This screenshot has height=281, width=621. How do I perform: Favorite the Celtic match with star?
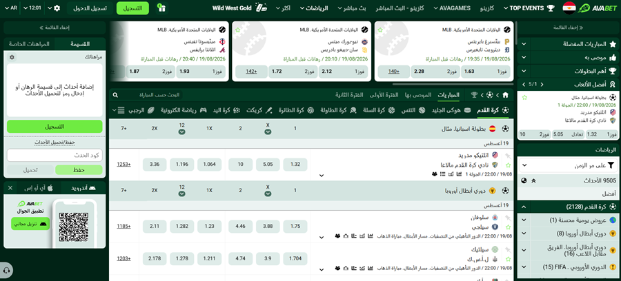[508, 259]
